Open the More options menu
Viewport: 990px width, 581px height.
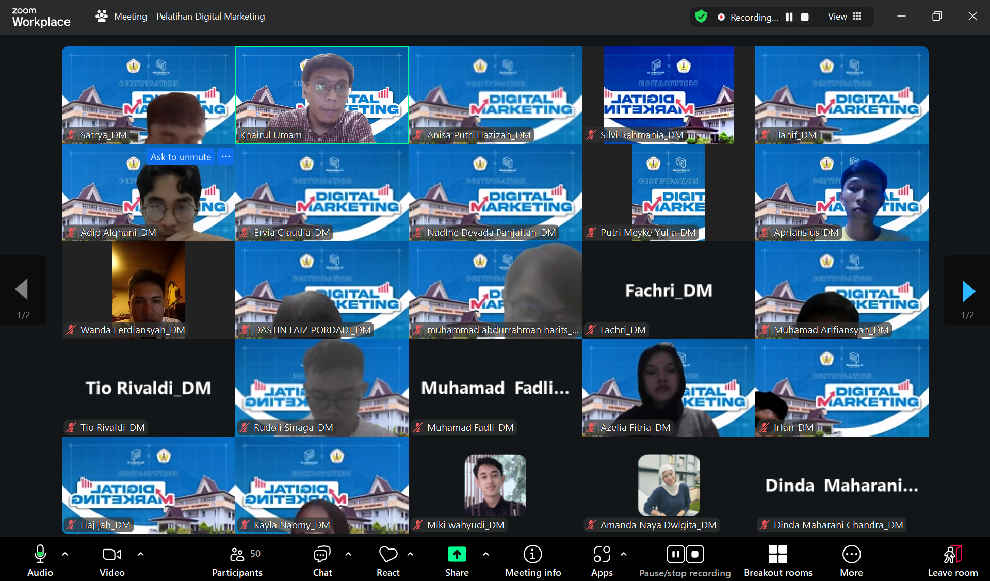[851, 560]
